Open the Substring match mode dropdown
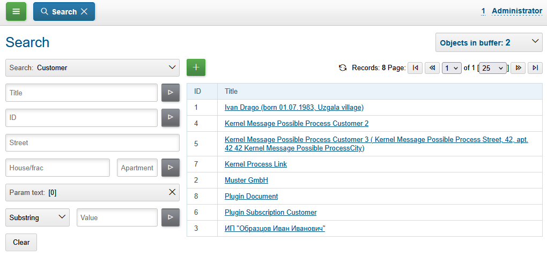Screen dimensions: 547x256 pyautogui.click(x=38, y=217)
